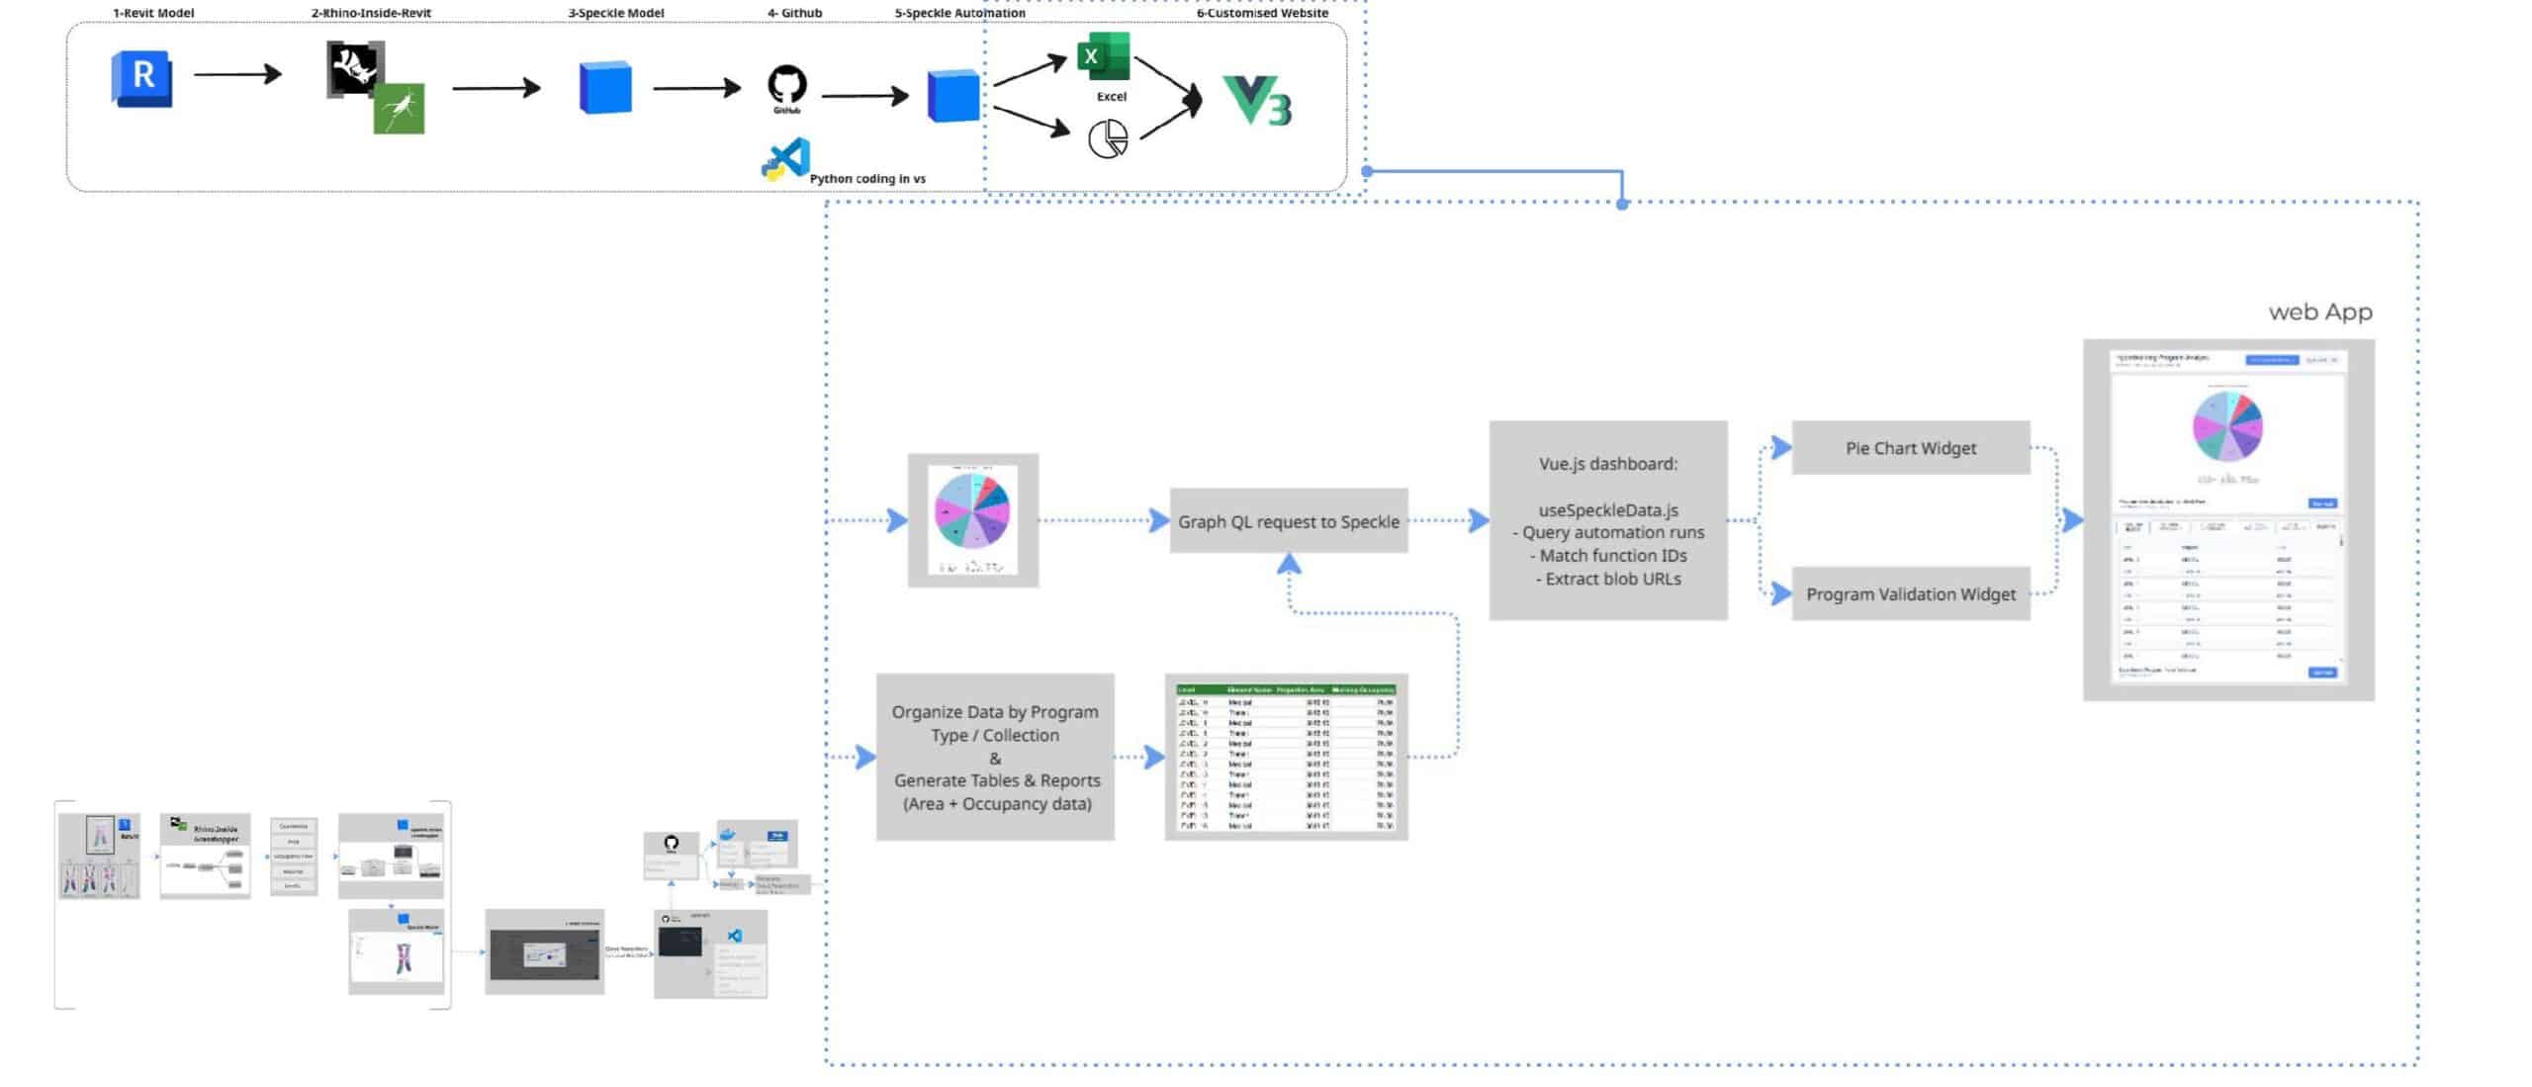
Task: Click the VS Code Python icon
Action: click(x=786, y=160)
